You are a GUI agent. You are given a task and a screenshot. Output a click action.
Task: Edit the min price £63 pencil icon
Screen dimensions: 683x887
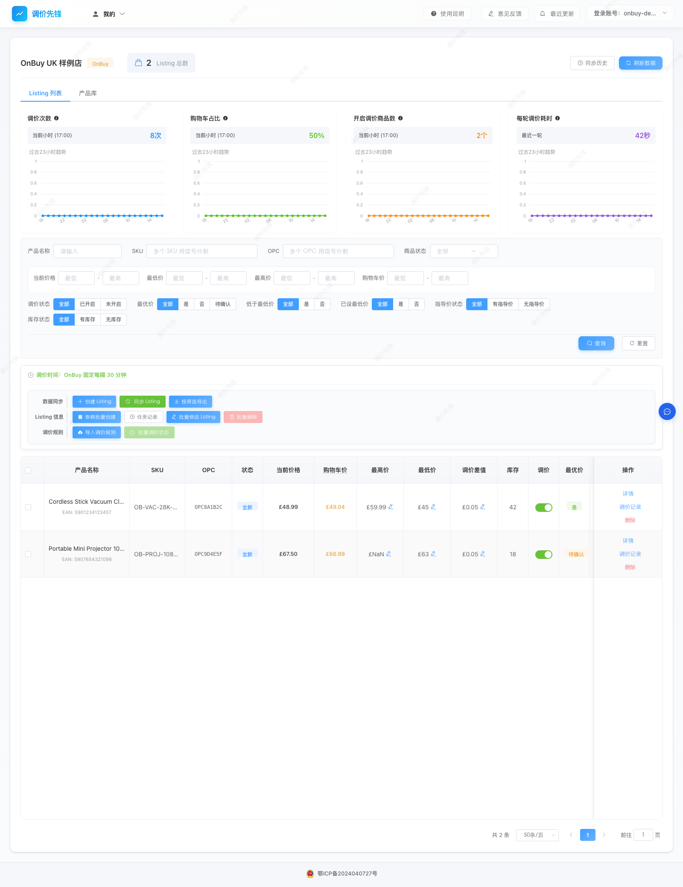coord(433,554)
